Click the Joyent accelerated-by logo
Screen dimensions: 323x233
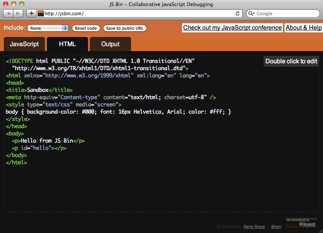301,223
